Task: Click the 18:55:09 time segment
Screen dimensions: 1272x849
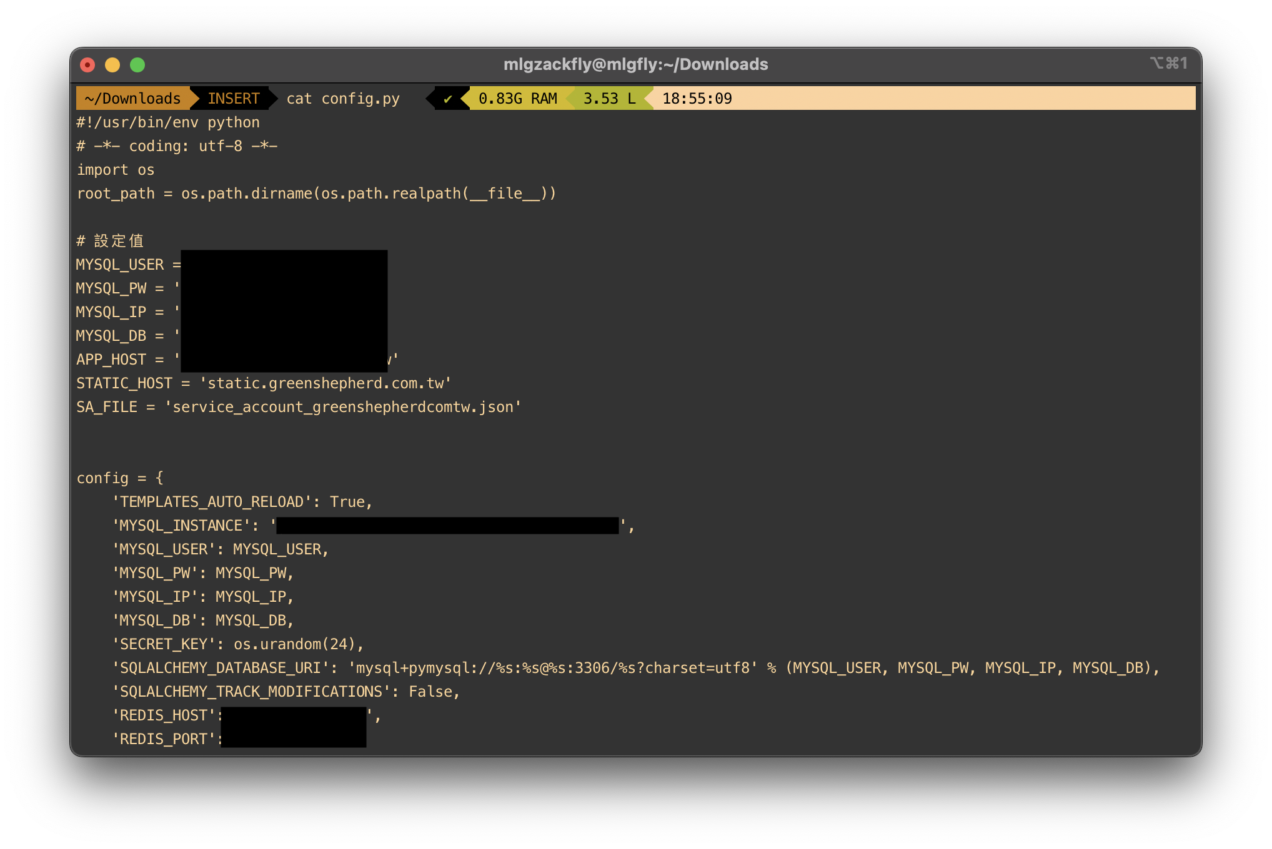Action: pos(697,99)
